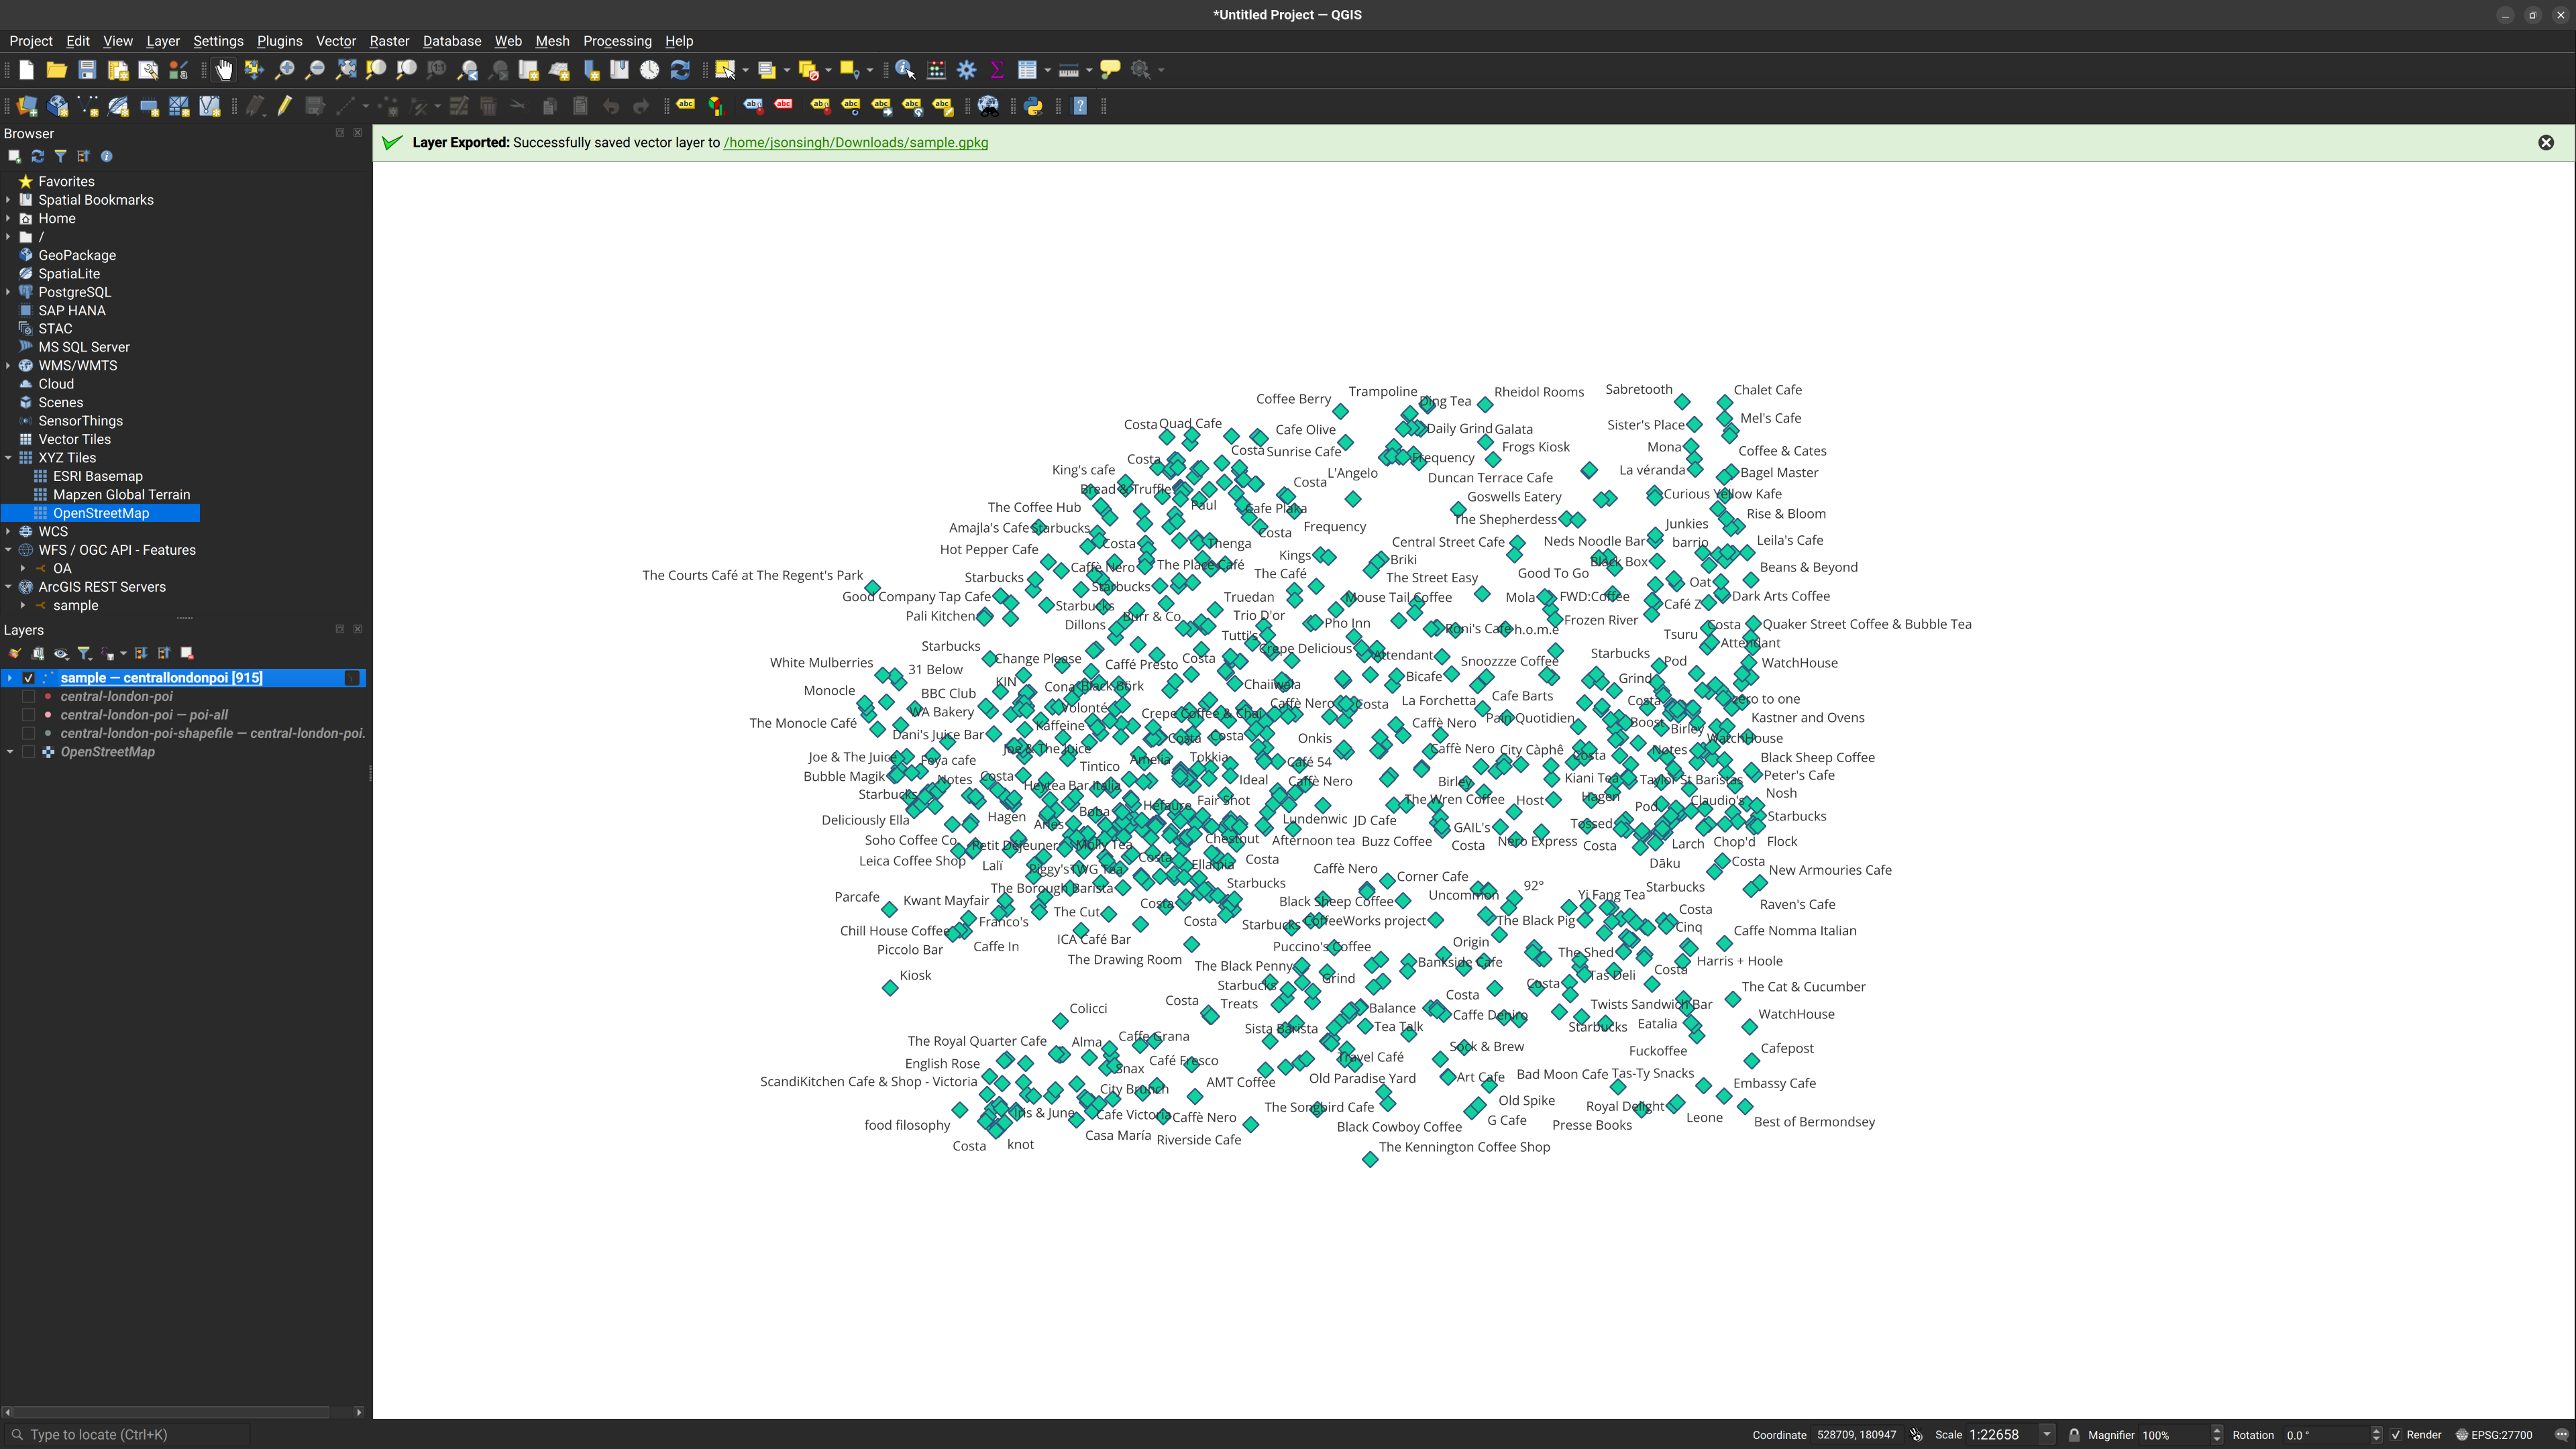2576x1449 pixels.
Task: Enable the central-london-poi — poi-all layer checkbox
Action: (28, 716)
